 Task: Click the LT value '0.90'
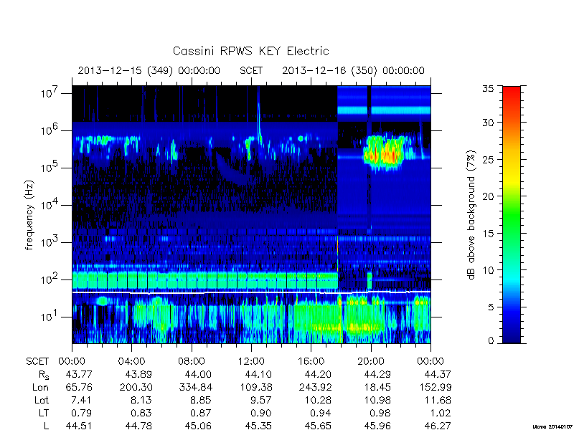pos(261,413)
